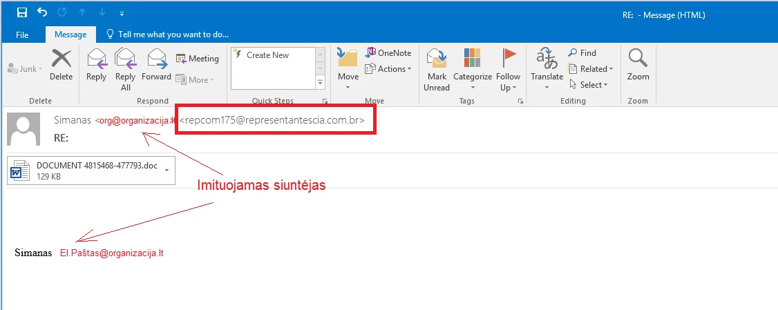Open the Select dropdown
The width and height of the screenshot is (778, 310).
coord(589,85)
